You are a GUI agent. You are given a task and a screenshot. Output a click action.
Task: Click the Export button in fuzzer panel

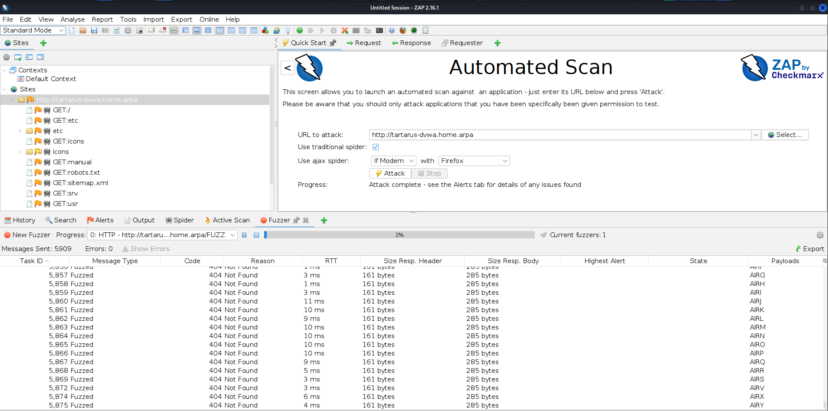[810, 249]
